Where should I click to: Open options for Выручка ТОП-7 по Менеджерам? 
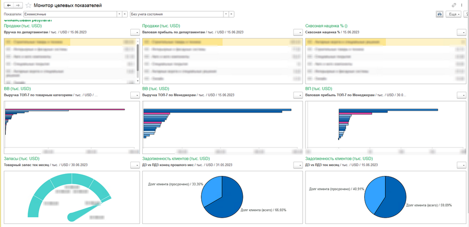(x=298, y=95)
